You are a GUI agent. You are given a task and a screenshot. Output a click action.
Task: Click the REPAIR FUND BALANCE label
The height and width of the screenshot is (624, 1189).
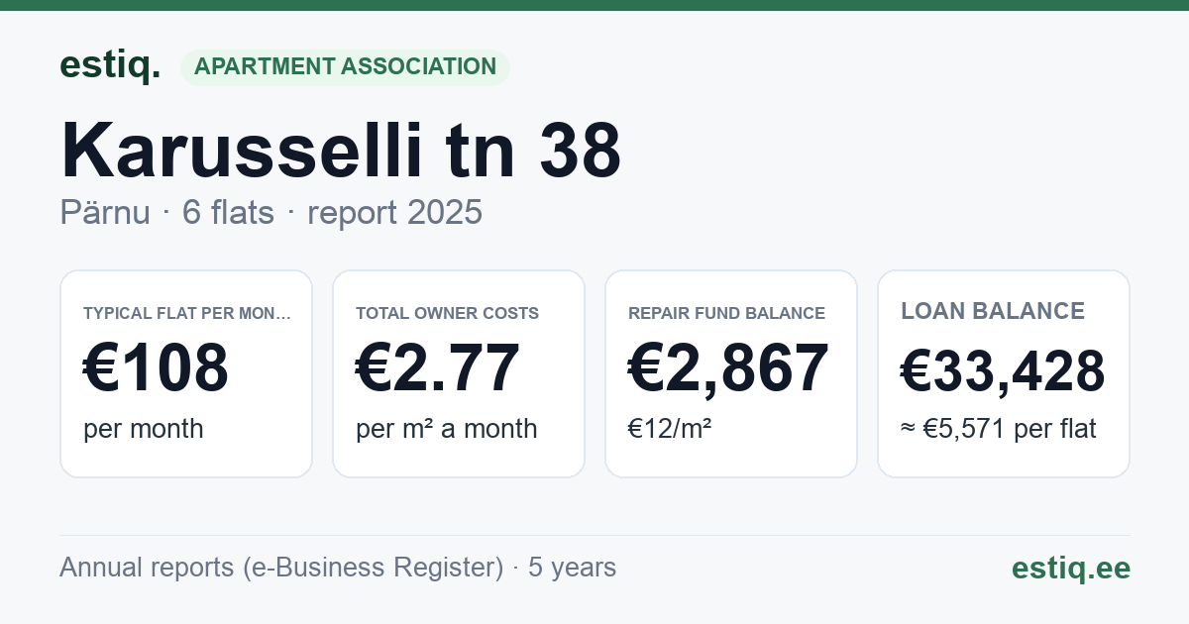726,313
